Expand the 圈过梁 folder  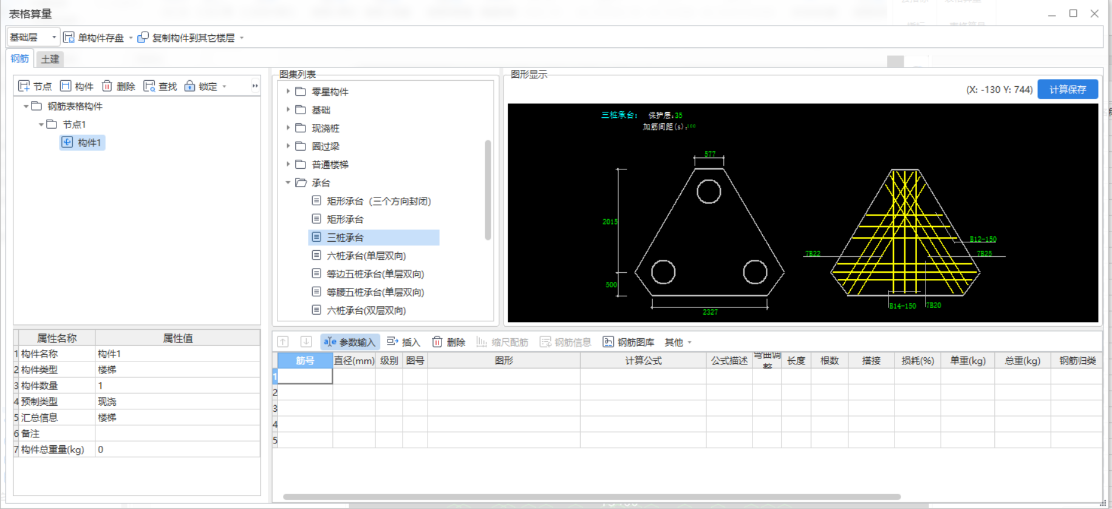[x=288, y=146]
